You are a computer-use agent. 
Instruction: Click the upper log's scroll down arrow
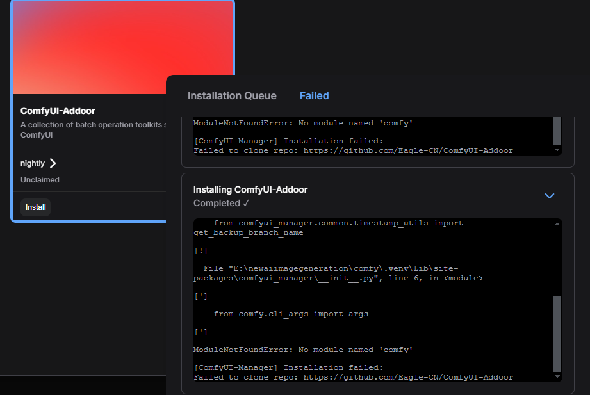557,150
